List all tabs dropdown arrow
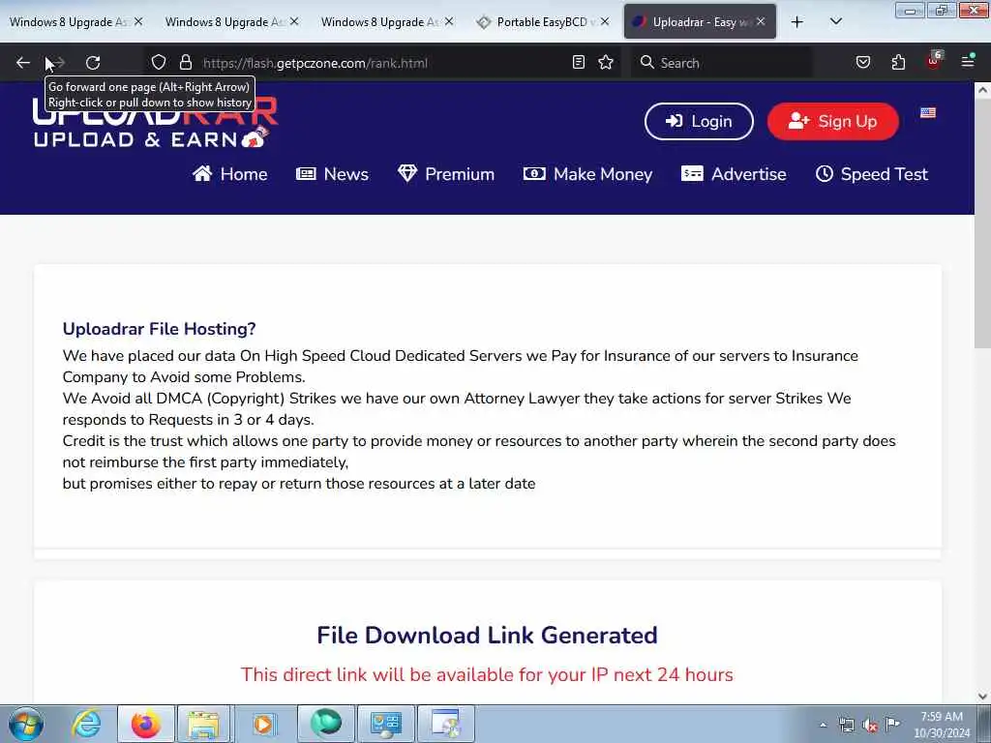Image resolution: width=991 pixels, height=743 pixels. tap(835, 22)
